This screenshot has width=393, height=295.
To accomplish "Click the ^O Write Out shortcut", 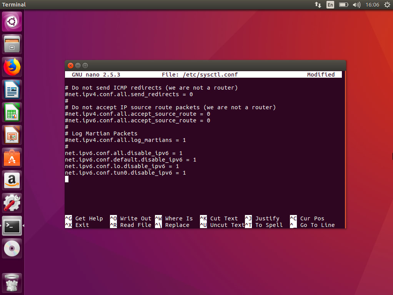I will pyautogui.click(x=131, y=218).
